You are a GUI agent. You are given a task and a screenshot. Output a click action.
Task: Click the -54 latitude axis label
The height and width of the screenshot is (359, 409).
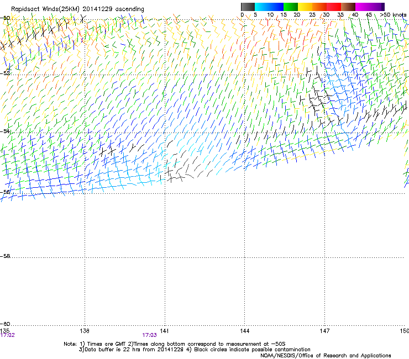coord(5,131)
